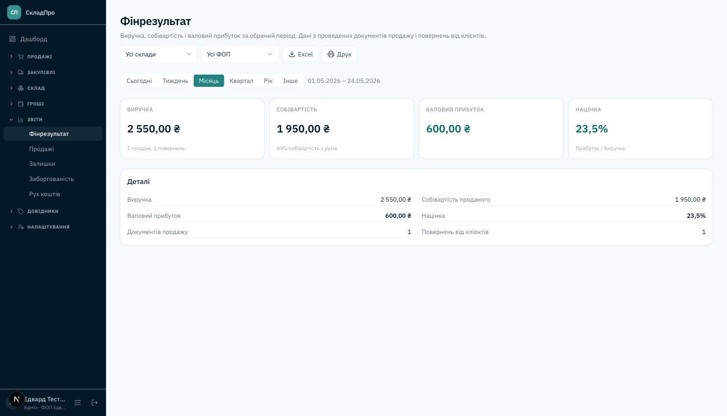Export report with Excel button
This screenshot has width=727, height=416.
tap(300, 54)
